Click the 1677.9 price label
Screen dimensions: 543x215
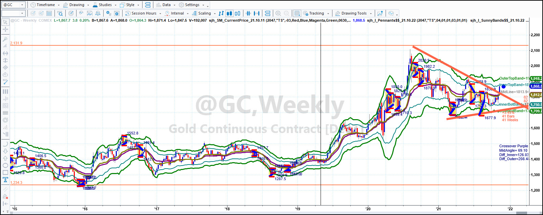click(490, 118)
